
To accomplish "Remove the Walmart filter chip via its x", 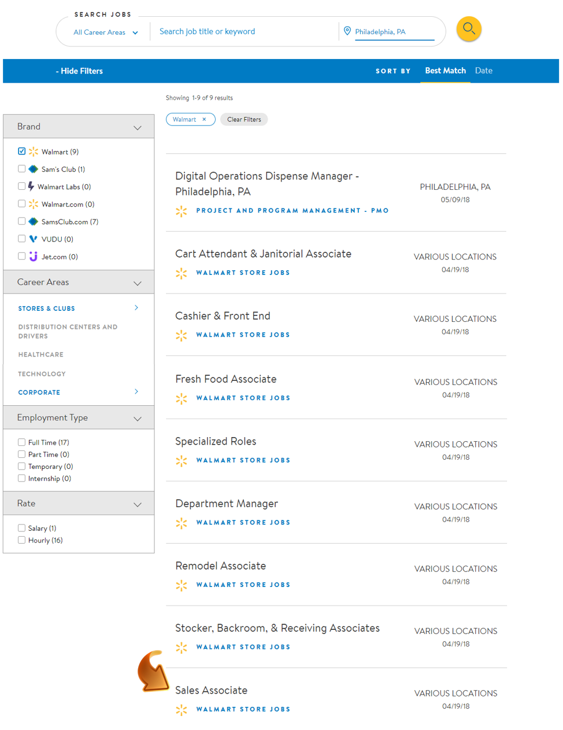I will coord(204,119).
